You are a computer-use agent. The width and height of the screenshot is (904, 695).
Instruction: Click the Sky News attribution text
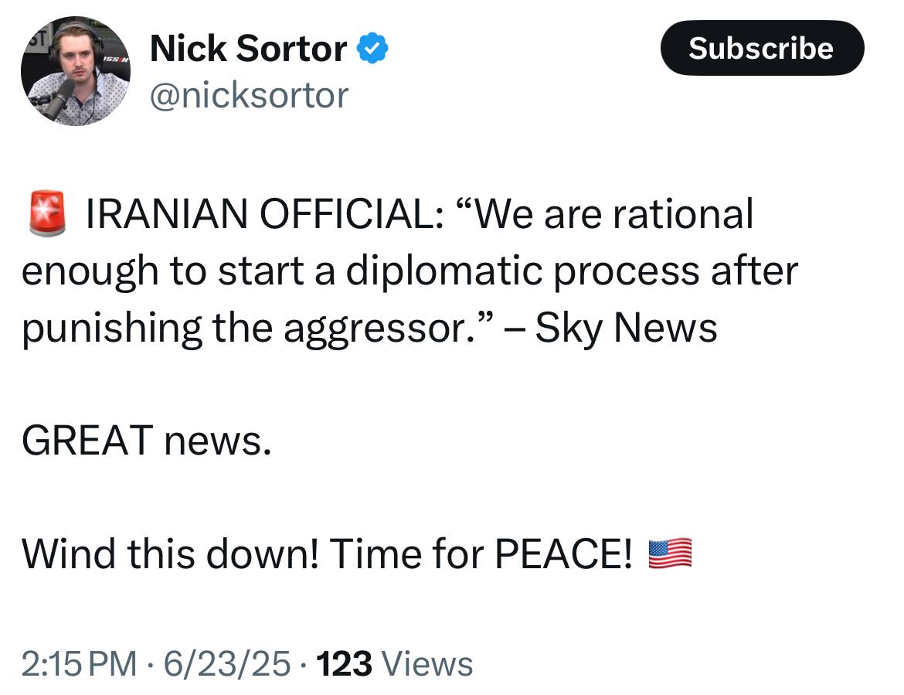626,328
